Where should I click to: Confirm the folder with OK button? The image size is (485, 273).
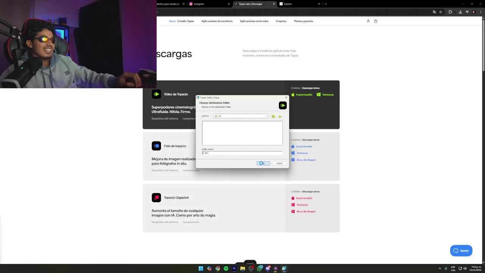click(263, 163)
